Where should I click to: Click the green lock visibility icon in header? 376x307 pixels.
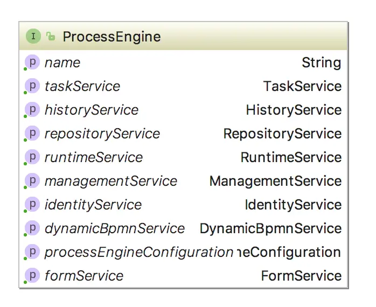(x=51, y=37)
